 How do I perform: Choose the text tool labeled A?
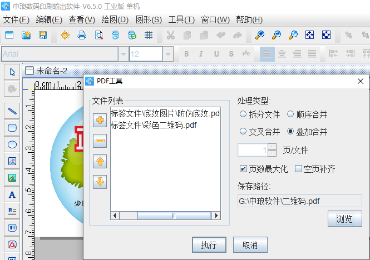pyautogui.click(x=12, y=194)
